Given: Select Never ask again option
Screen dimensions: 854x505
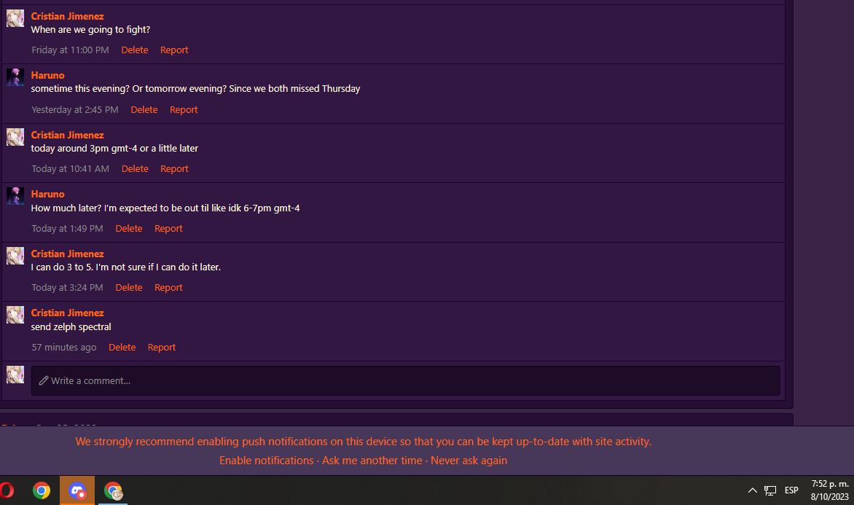Looking at the screenshot, I should tap(469, 461).
